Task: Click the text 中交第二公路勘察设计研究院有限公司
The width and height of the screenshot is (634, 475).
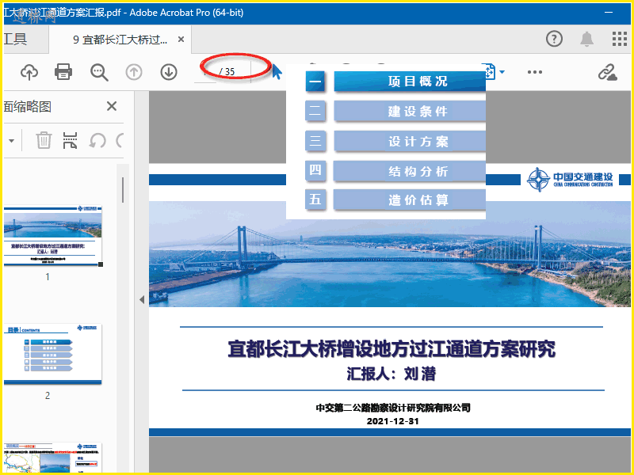Action: coord(393,408)
